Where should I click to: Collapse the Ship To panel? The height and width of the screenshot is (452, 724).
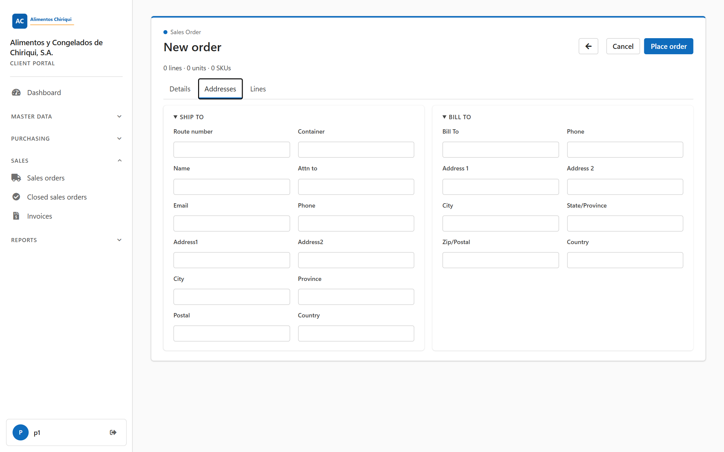pyautogui.click(x=188, y=117)
